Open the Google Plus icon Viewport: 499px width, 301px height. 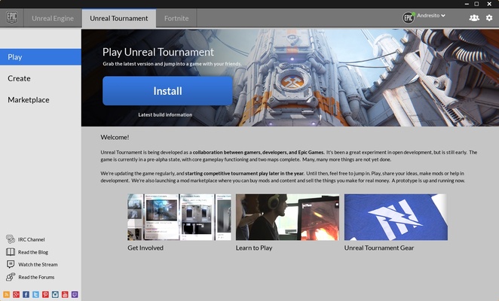click(x=17, y=294)
